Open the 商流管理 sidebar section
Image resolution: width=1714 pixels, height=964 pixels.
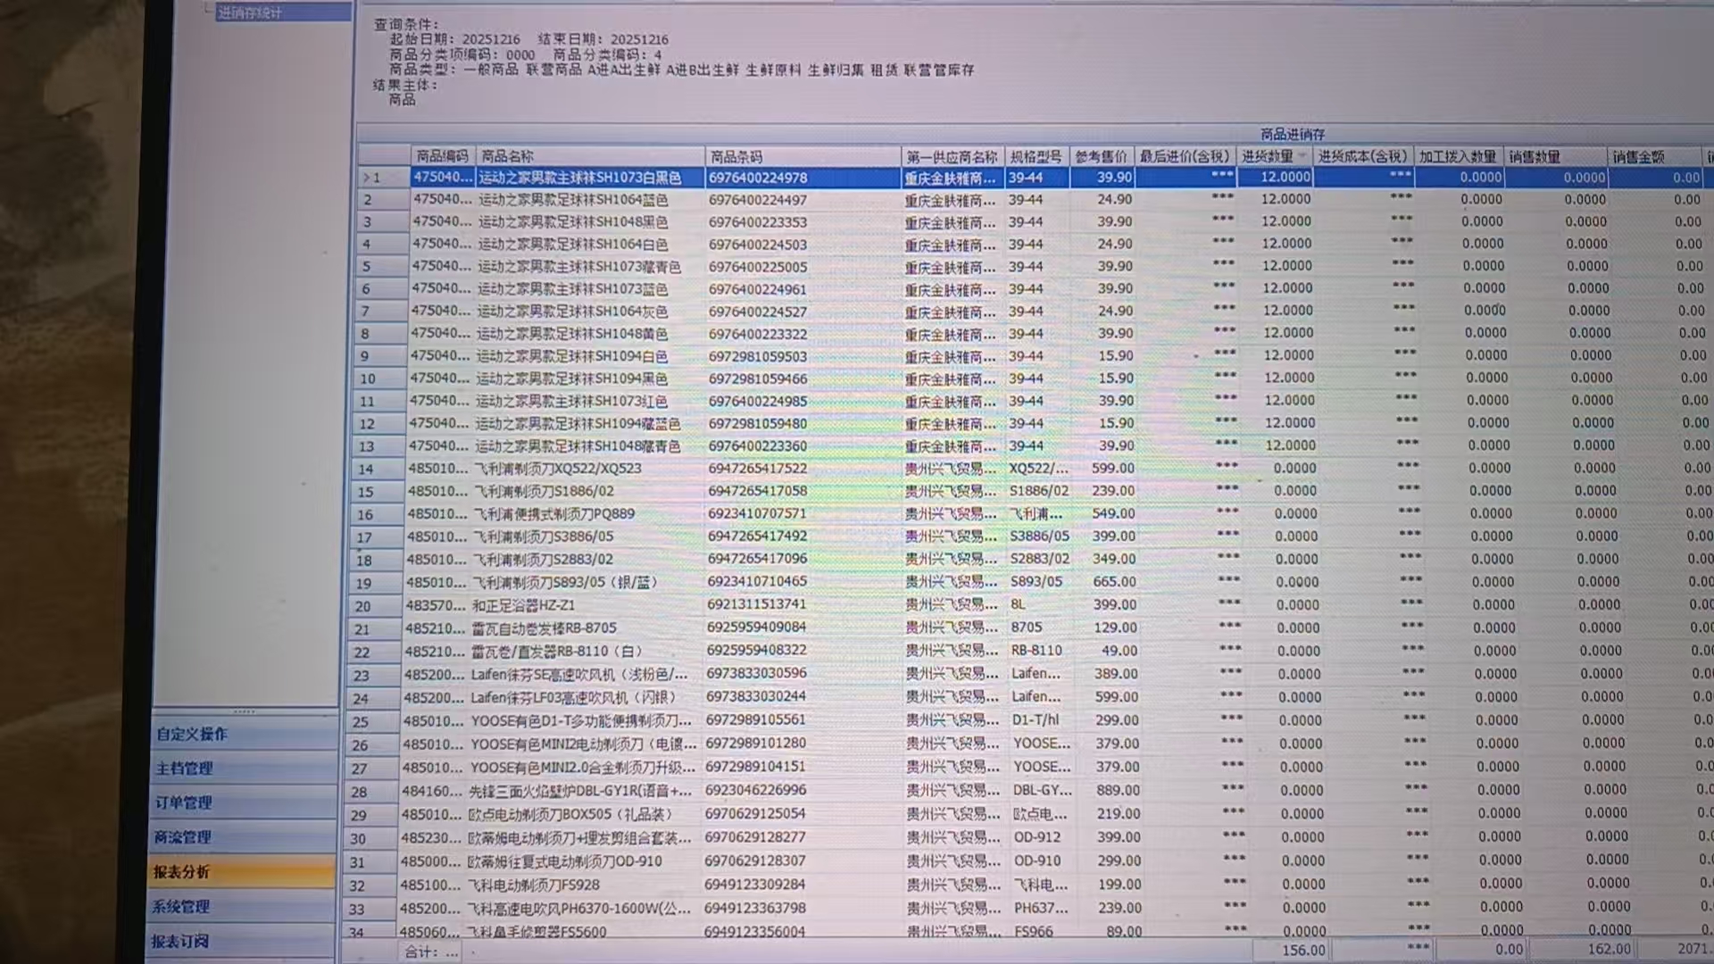(x=183, y=837)
